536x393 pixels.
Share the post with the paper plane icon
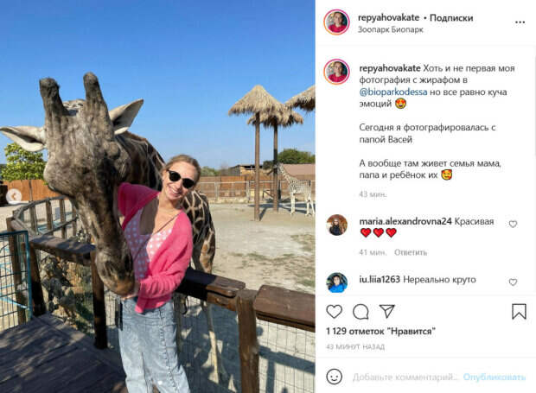[x=387, y=311]
